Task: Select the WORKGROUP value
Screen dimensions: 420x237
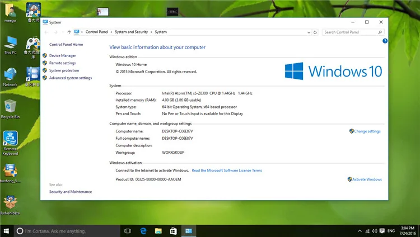Action: (173, 153)
